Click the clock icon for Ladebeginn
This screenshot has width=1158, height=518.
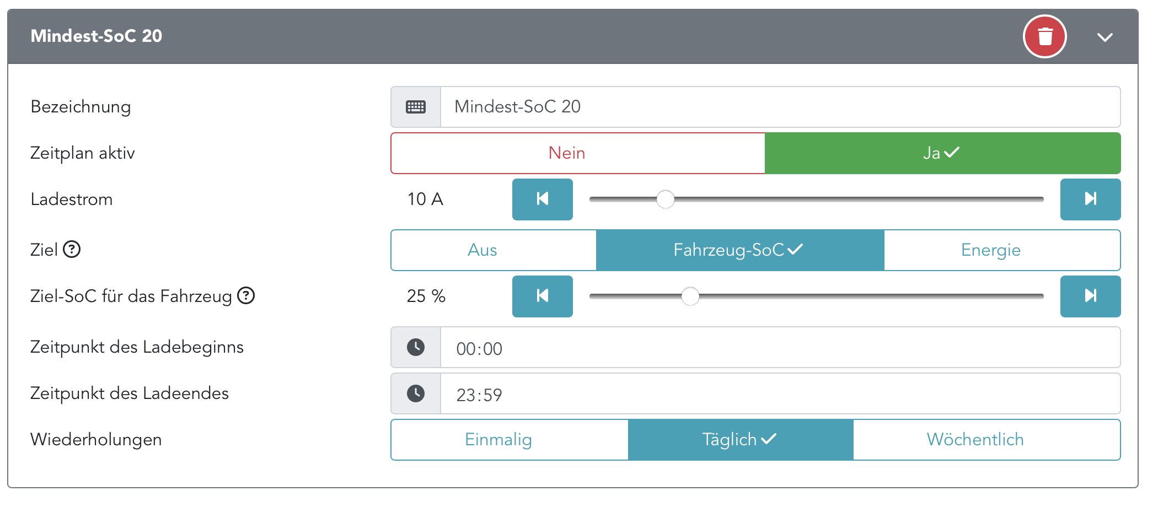[x=416, y=347]
